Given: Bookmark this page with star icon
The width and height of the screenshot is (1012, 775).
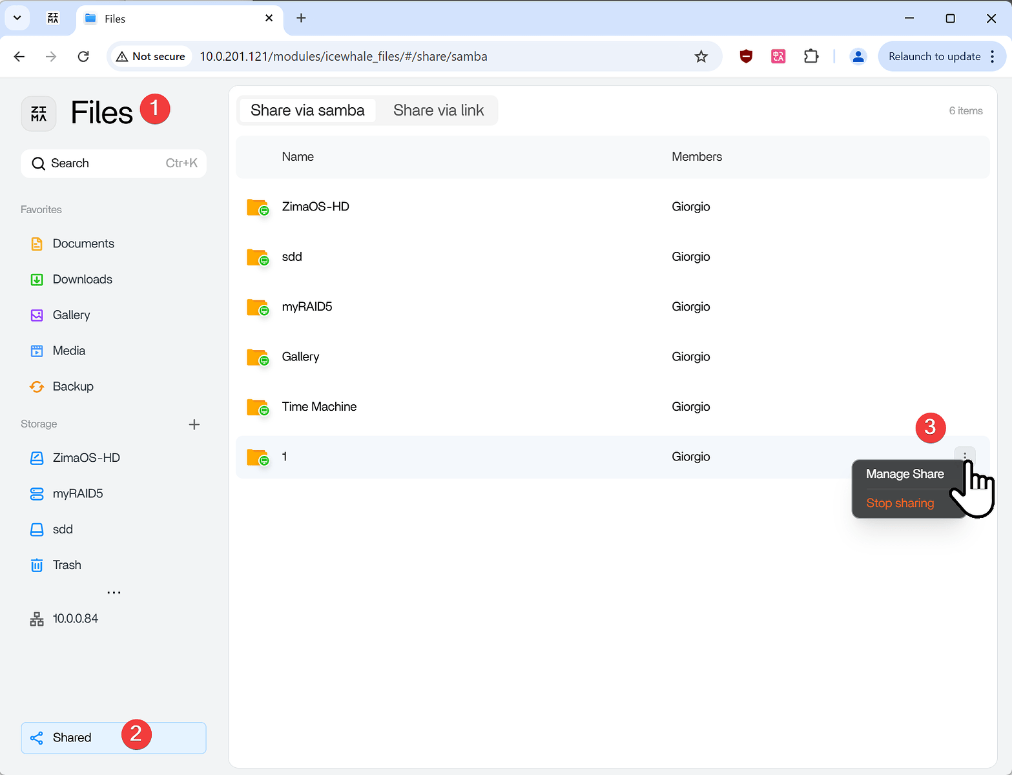Looking at the screenshot, I should point(701,57).
